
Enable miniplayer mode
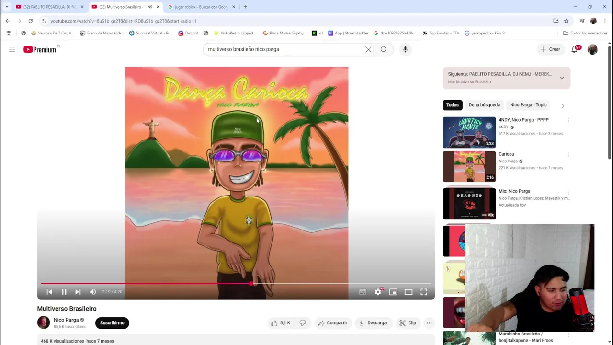[393, 292]
